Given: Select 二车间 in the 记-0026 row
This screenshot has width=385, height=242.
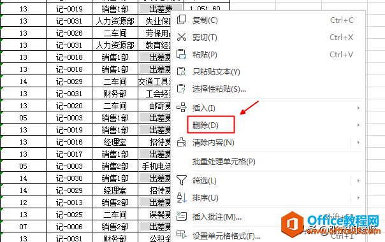Looking at the screenshot, I should 115,33.
